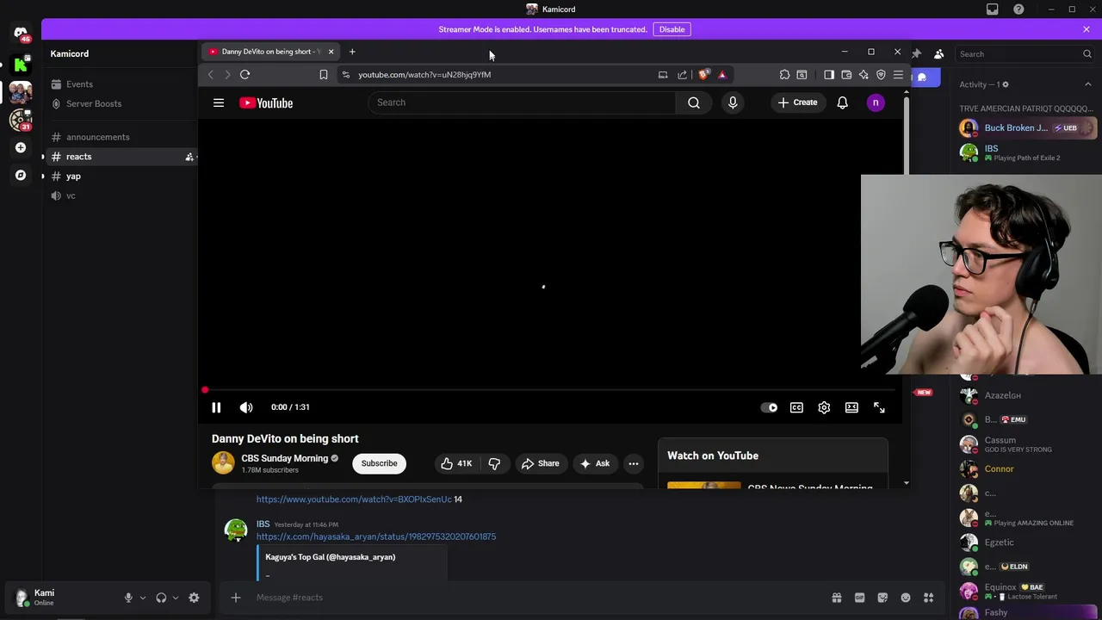Open the BXOPIxSenUc YouTube link in chat
The image size is (1102, 620).
(354, 499)
